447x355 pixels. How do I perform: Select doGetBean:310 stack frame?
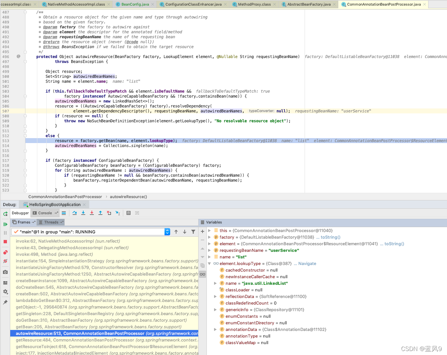104,320
